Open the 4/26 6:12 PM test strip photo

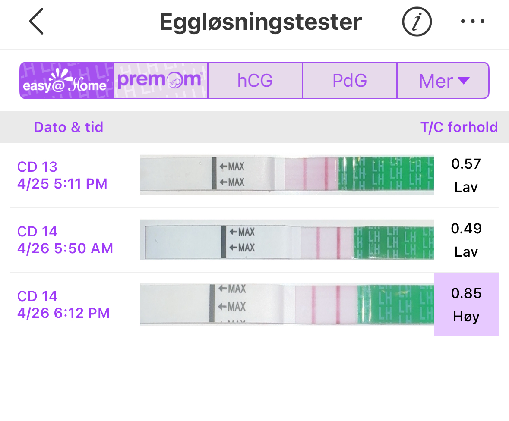(x=287, y=304)
